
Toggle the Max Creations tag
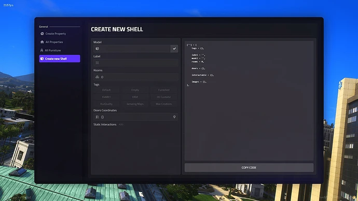[x=164, y=104]
